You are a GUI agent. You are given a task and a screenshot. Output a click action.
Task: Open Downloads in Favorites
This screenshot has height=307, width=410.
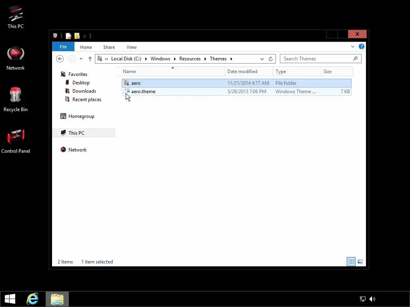click(84, 91)
